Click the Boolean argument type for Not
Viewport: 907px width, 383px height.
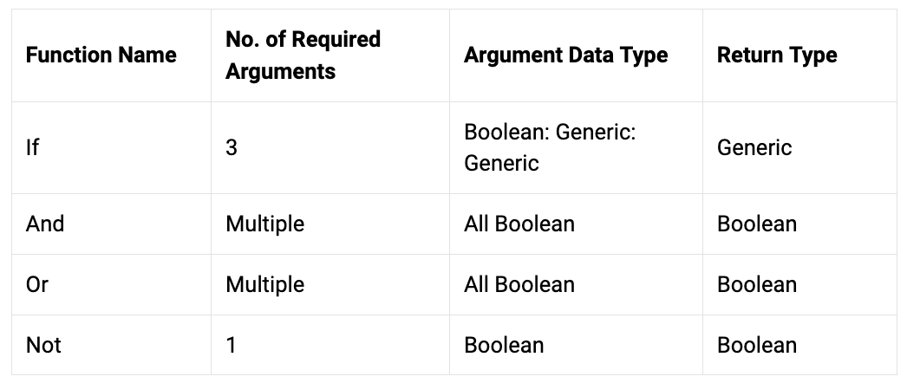504,346
